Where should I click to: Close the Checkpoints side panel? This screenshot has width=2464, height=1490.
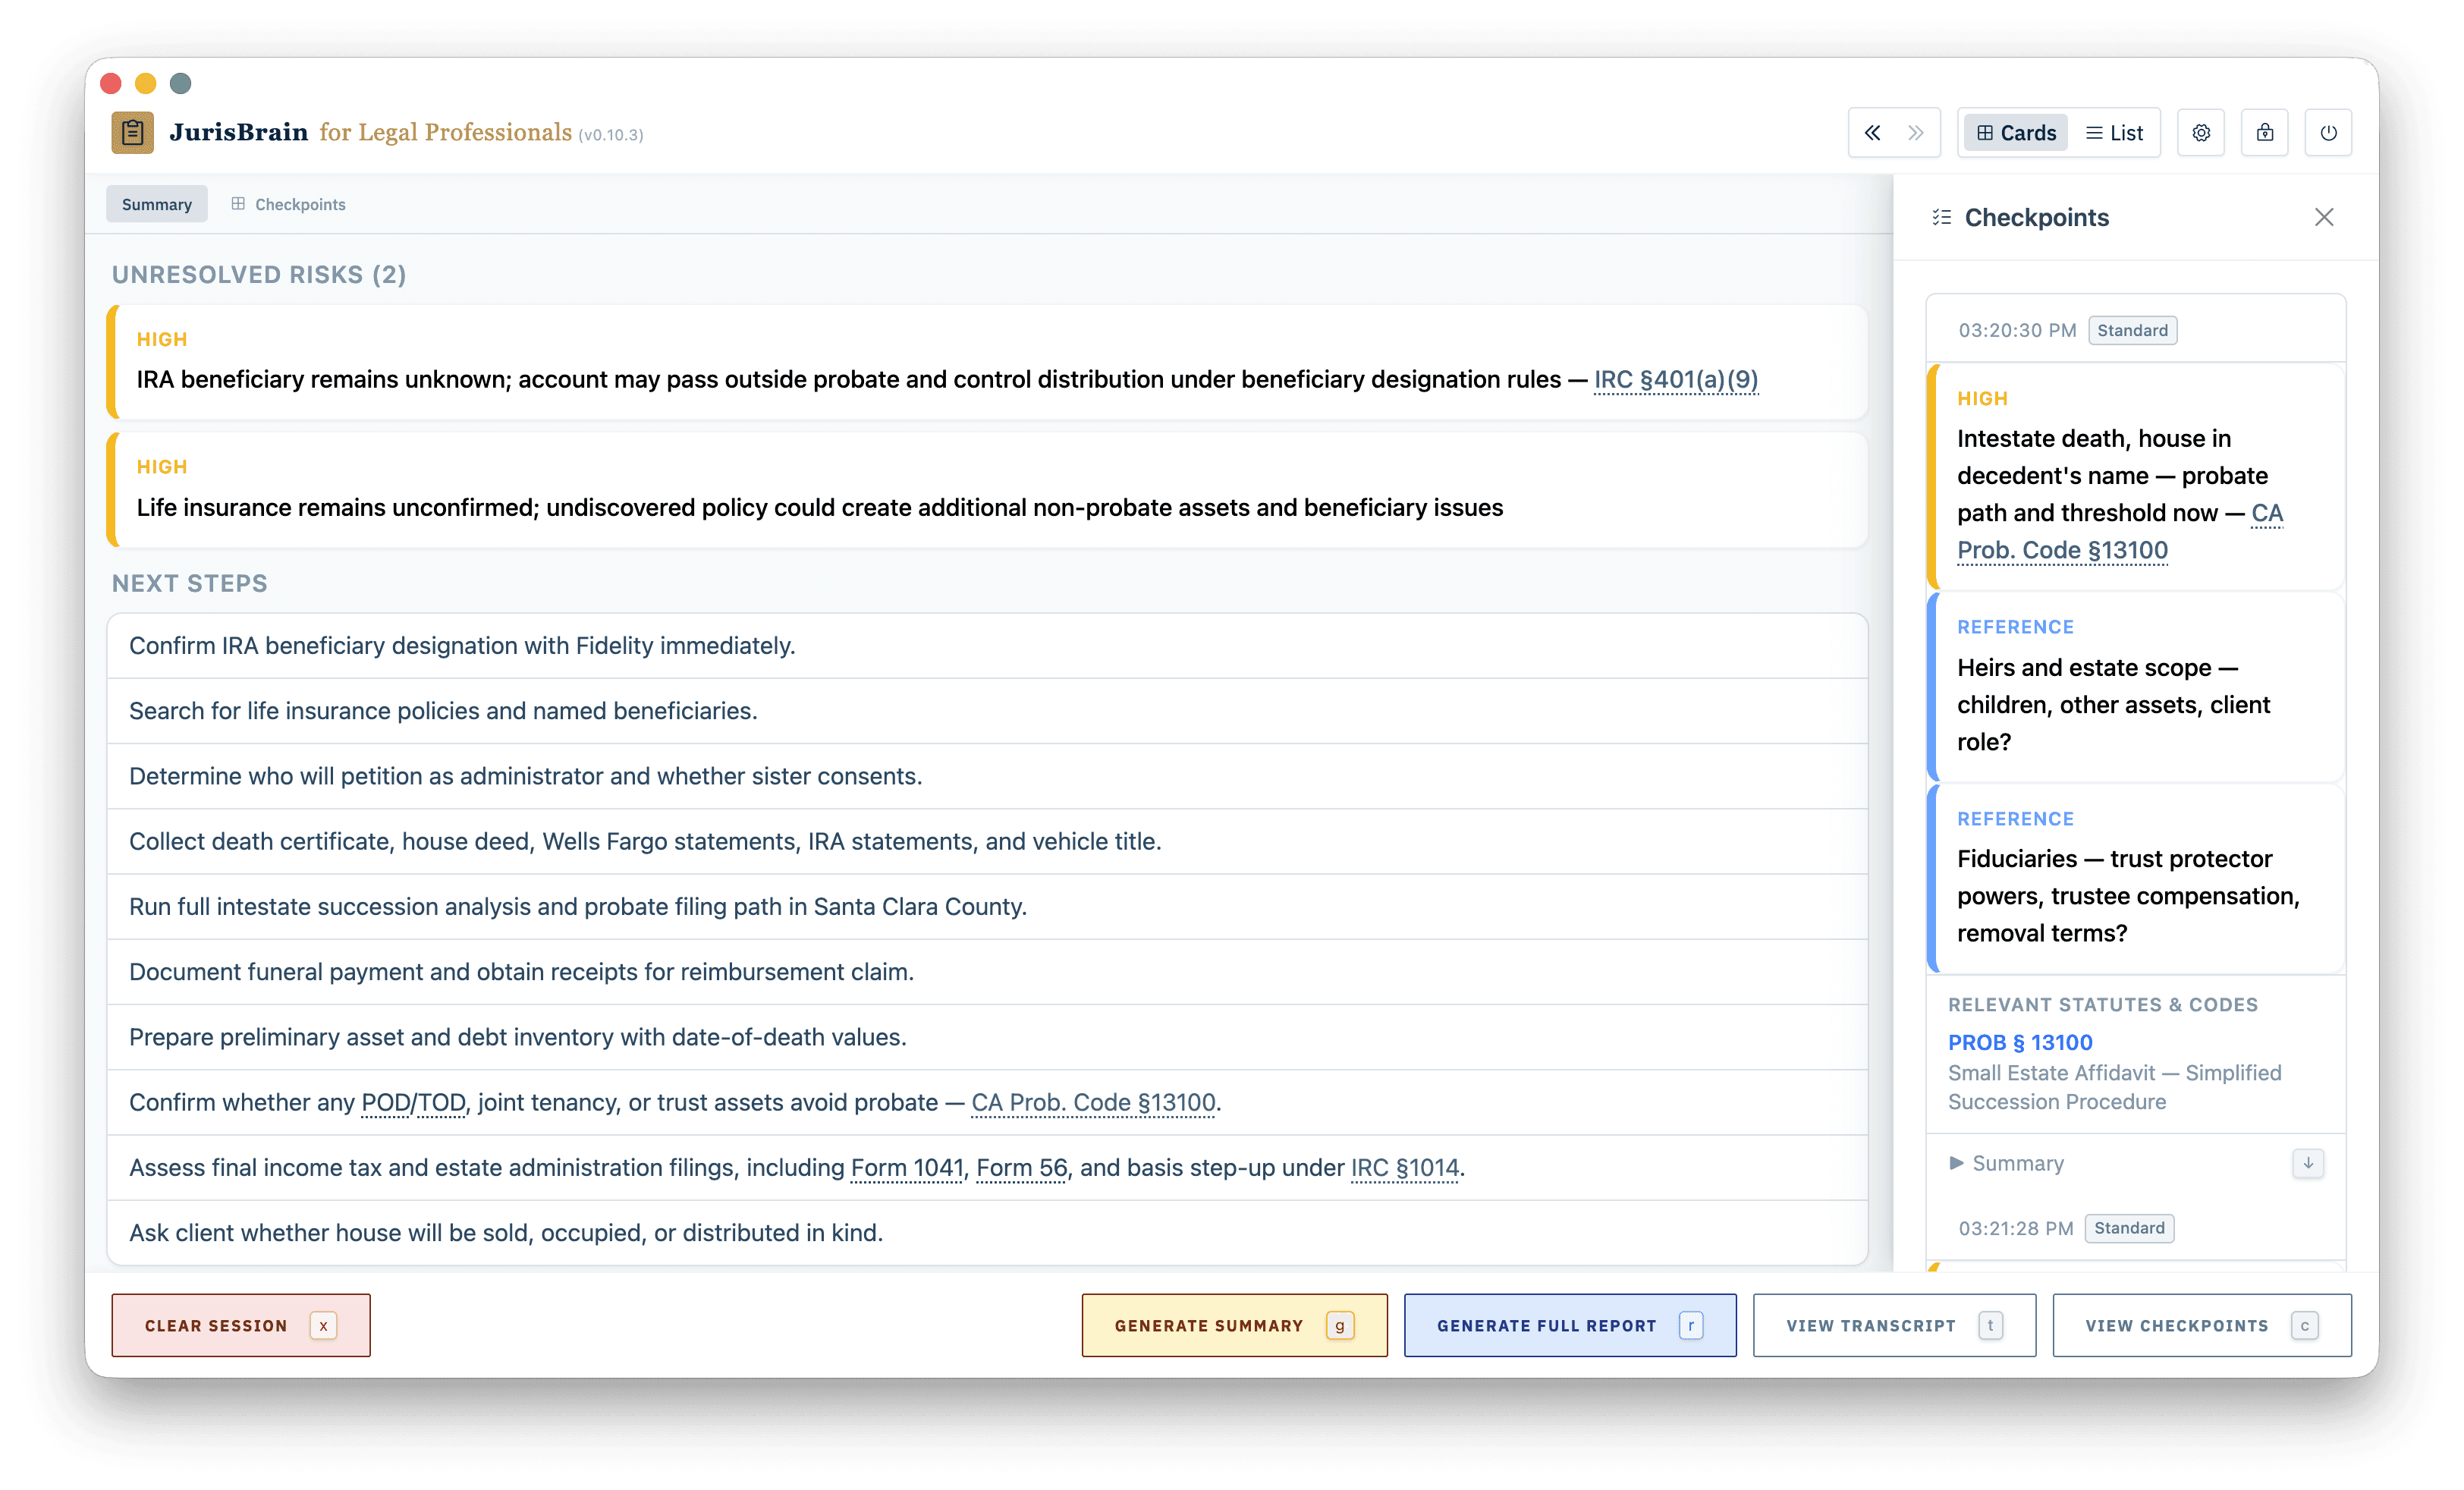coord(2324,217)
